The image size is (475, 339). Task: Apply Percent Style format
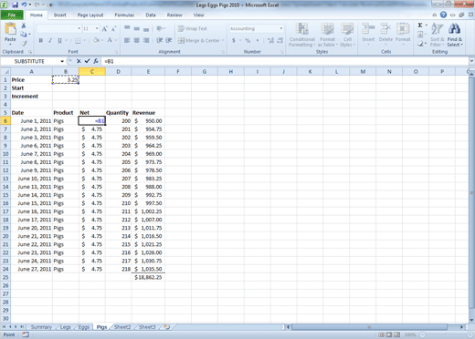248,40
